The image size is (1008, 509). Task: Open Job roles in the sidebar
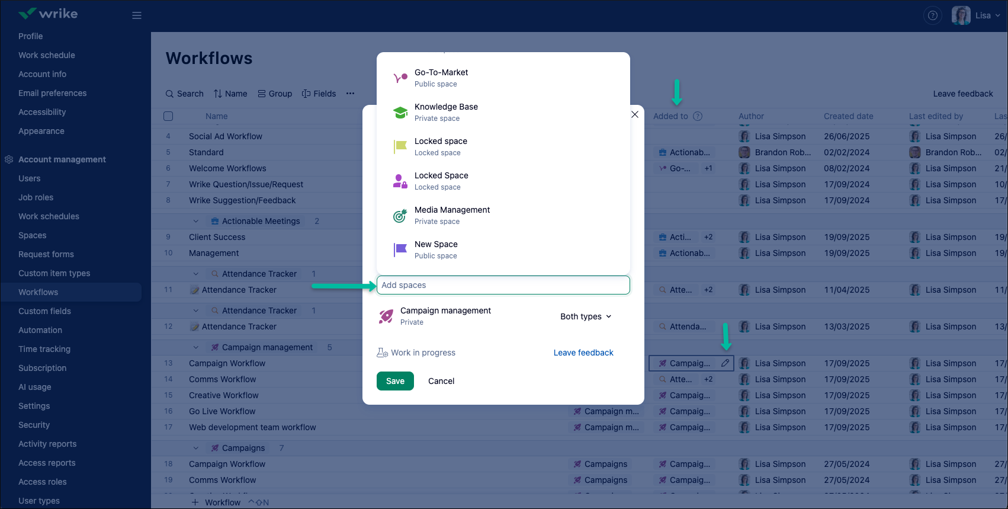point(36,197)
